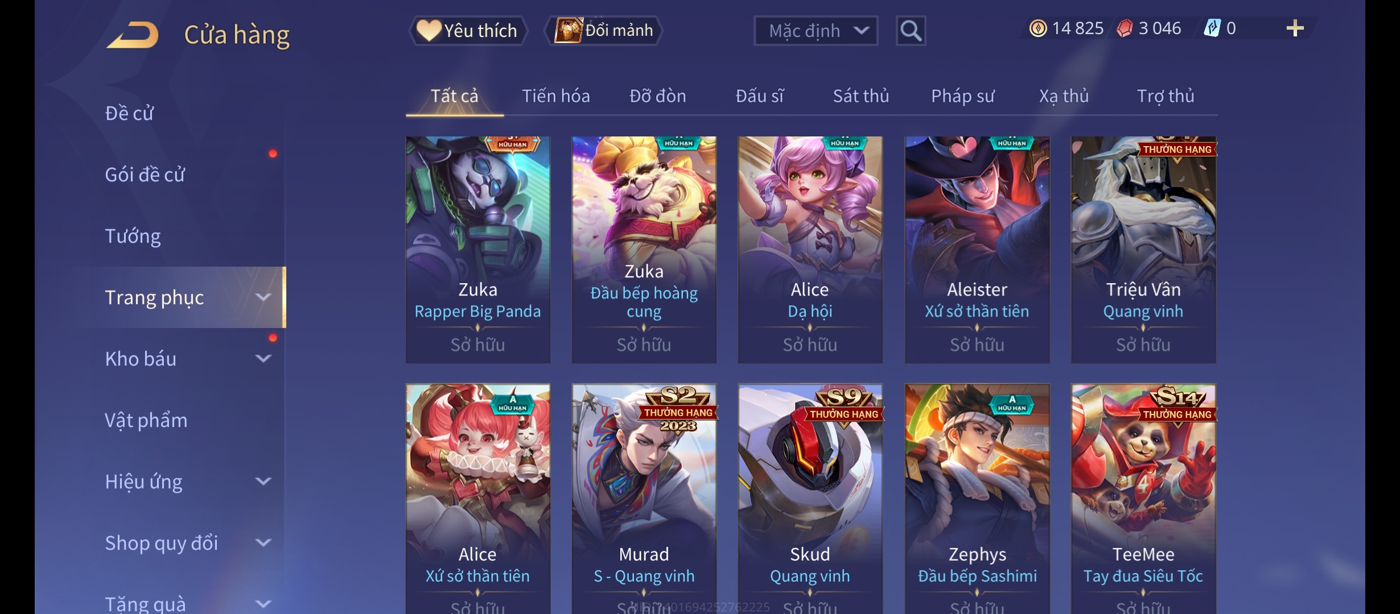Go to Tướng in the sidebar
The width and height of the screenshot is (1400, 614).
coord(133,236)
